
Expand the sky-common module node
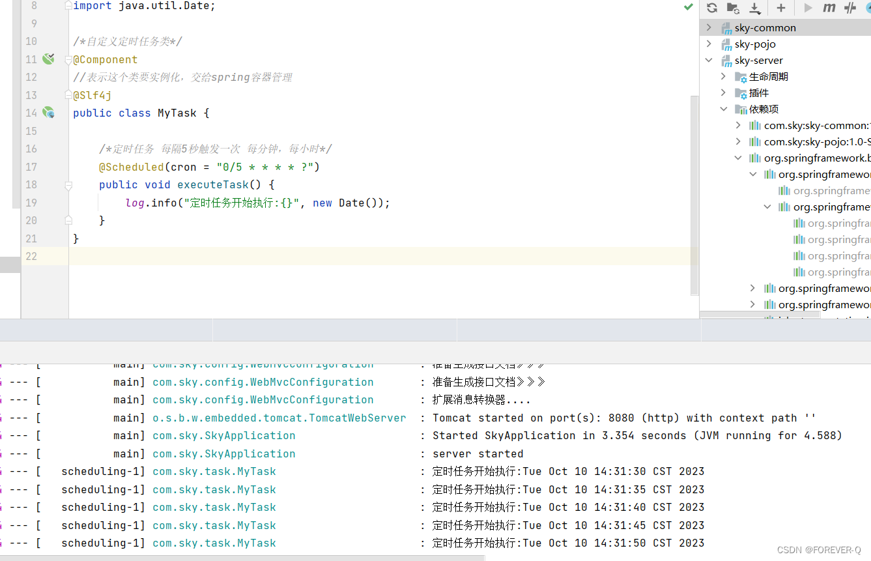tap(709, 28)
